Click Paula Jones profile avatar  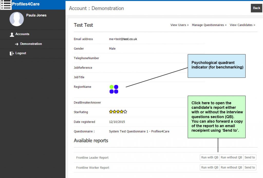coord(17,19)
